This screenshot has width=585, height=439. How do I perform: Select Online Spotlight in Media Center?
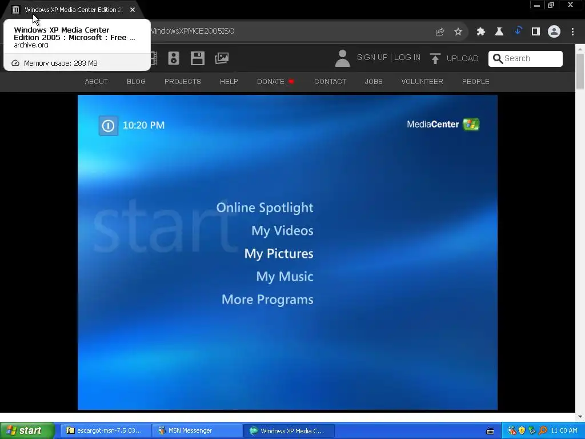(265, 207)
